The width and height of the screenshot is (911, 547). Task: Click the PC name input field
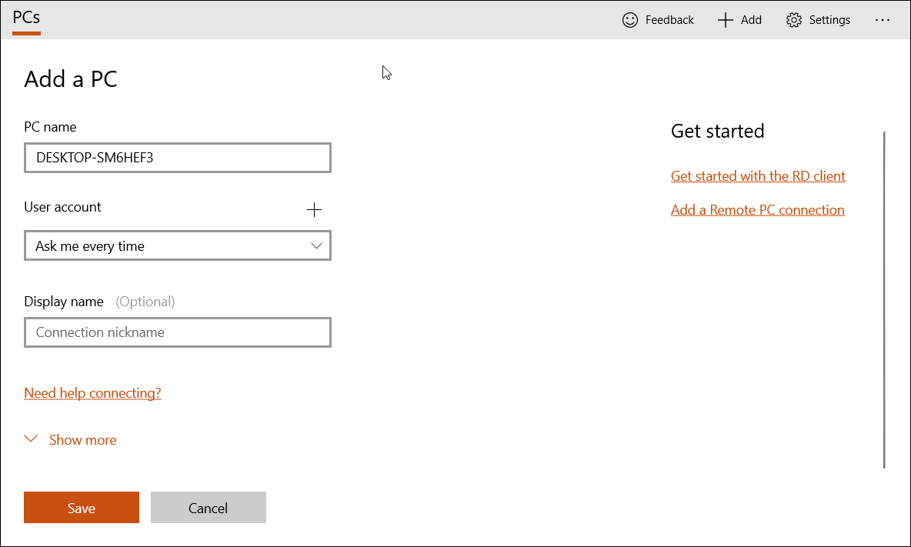tap(177, 157)
